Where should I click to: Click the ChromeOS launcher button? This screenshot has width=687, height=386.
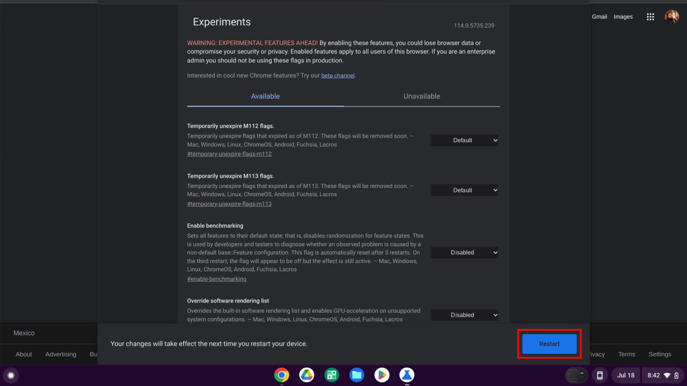10,375
